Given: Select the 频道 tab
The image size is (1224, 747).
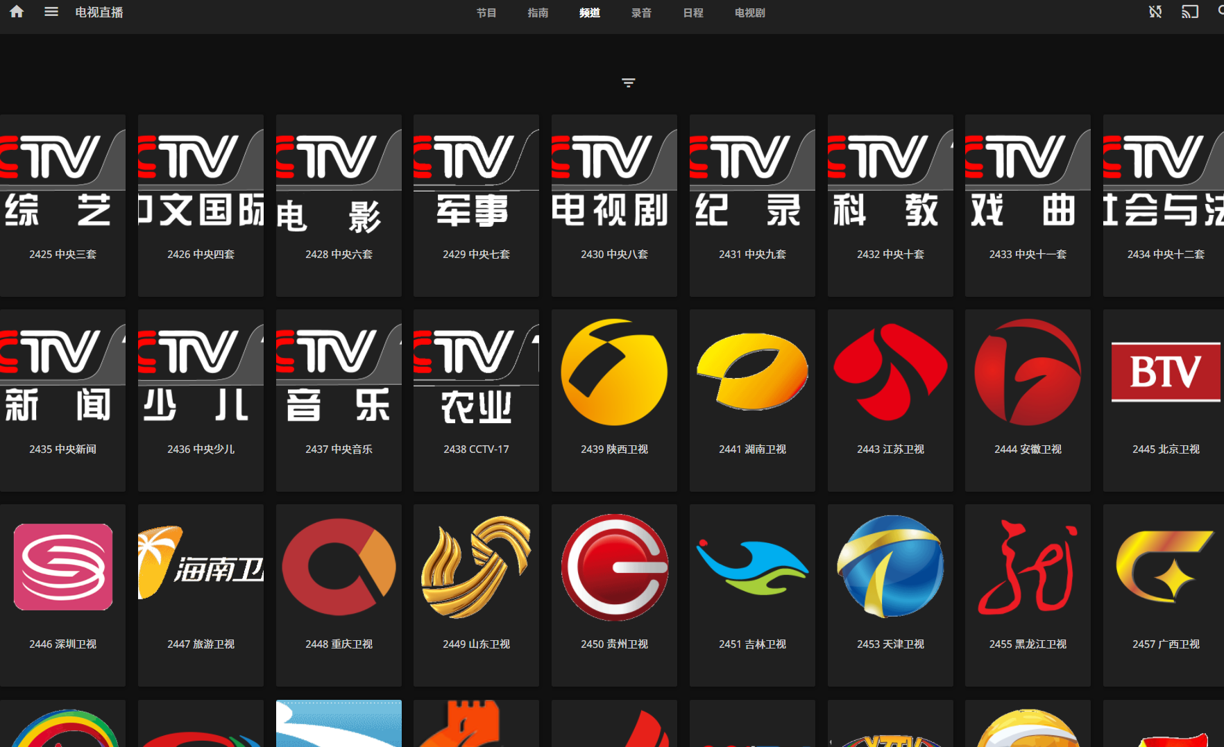Looking at the screenshot, I should tap(590, 12).
